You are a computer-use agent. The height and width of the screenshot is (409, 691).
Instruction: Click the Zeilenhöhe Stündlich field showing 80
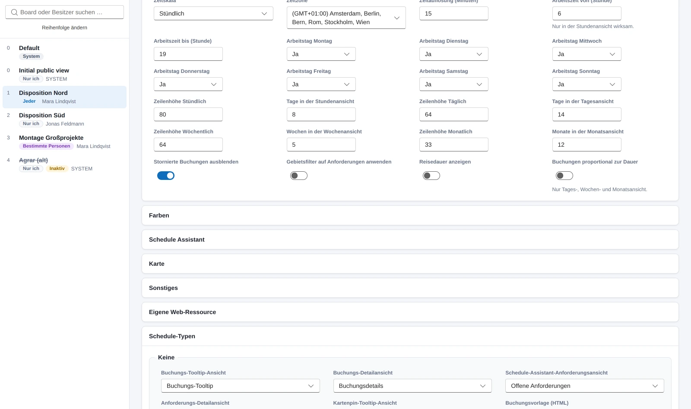tap(188, 114)
